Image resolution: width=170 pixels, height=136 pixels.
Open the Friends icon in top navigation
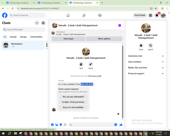pyautogui.click(x=84, y=15)
